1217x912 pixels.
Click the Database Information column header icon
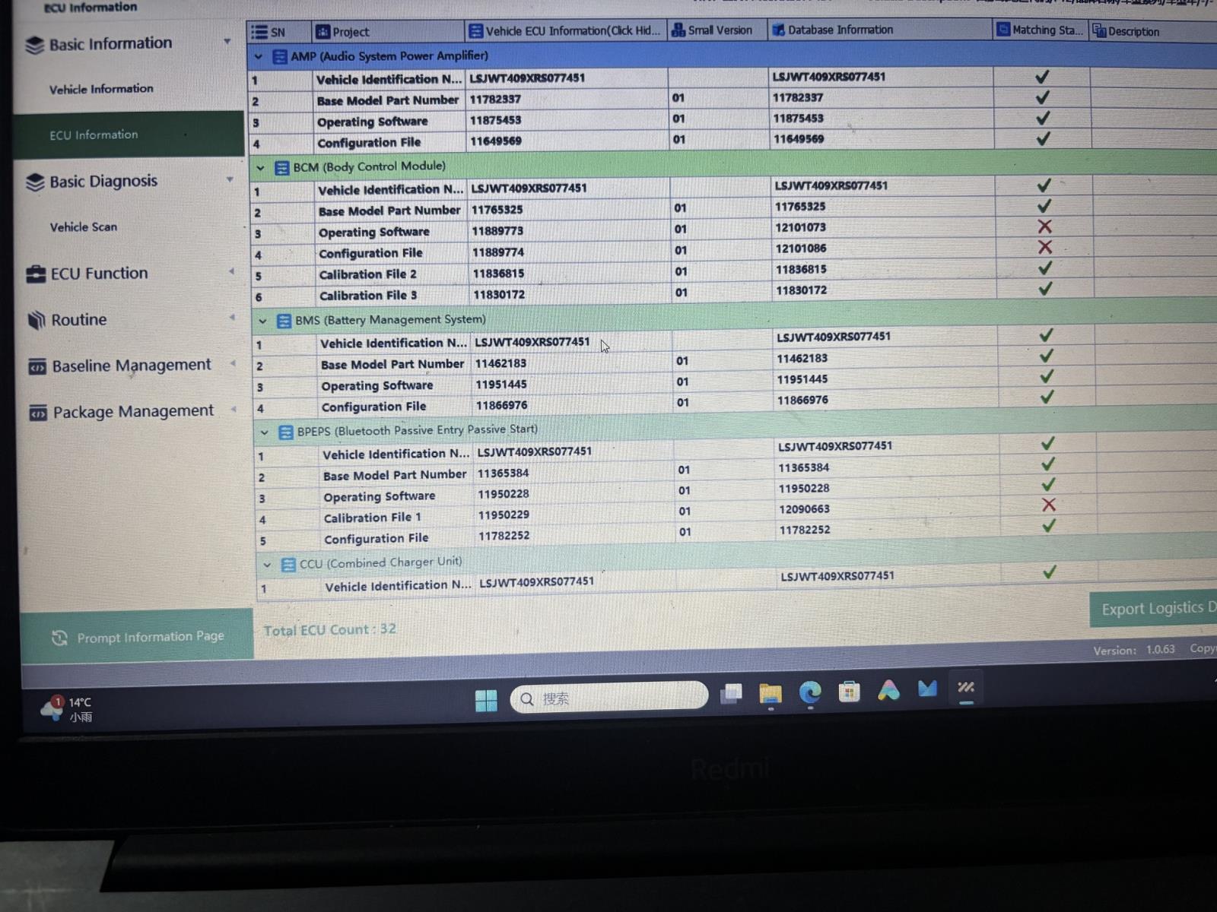pyautogui.click(x=778, y=30)
